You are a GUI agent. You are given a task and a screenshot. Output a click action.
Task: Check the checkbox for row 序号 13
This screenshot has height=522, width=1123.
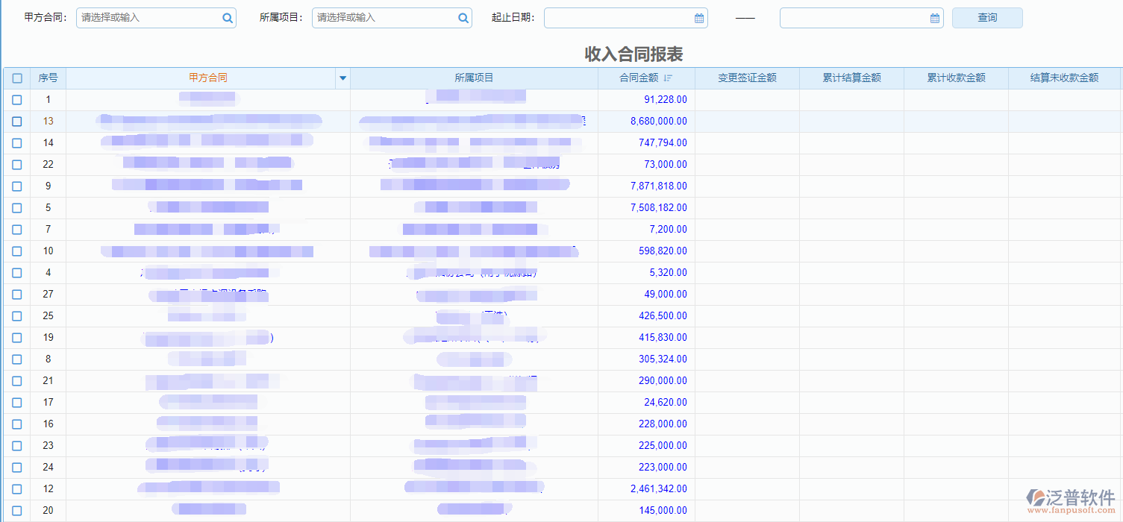(16, 121)
